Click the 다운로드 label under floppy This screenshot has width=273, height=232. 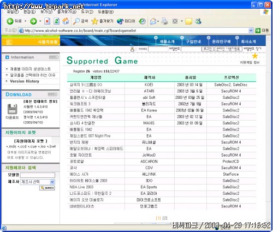tap(12, 117)
